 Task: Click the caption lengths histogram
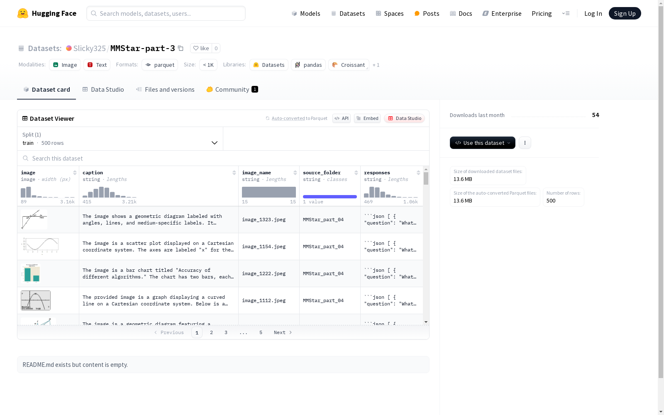point(110,192)
